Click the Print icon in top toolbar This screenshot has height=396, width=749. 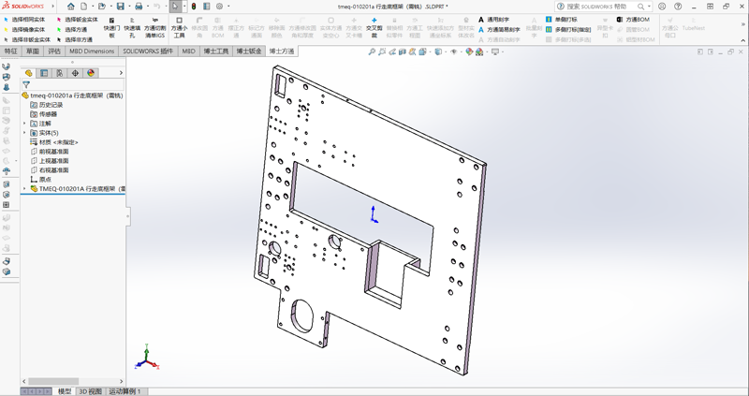pos(139,7)
